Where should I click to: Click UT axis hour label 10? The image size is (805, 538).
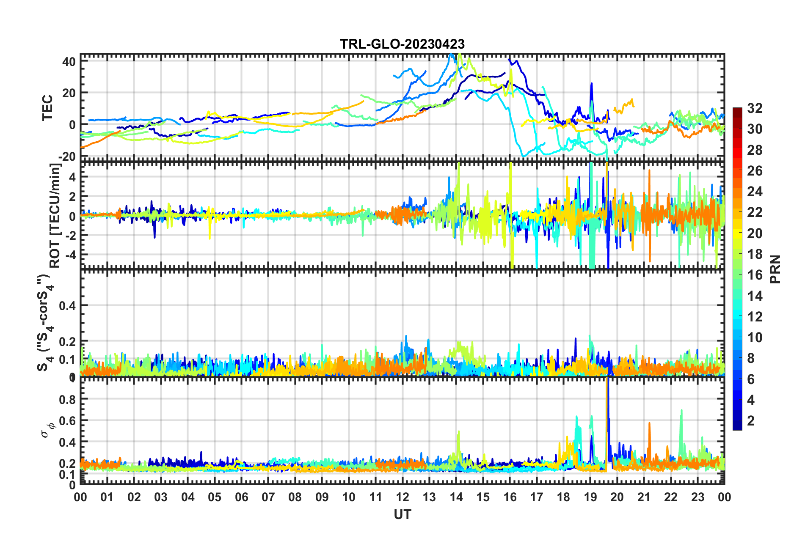pyautogui.click(x=349, y=497)
